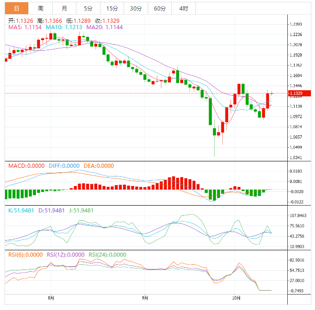Click the 低:1.1289 low price value
Screen dimensions: 315x310
pos(78,21)
